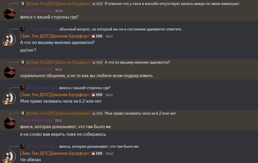Click the HOI tag in the topmost reply preview

click(x=97, y=4)
